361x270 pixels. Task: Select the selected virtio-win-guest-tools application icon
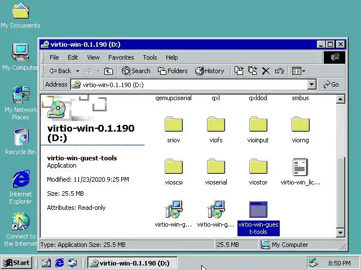258,209
